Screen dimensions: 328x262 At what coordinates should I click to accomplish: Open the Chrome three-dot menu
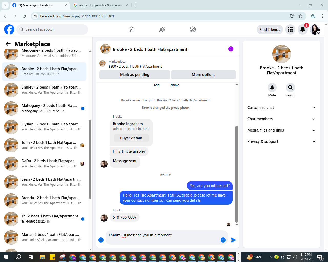[x=322, y=16]
